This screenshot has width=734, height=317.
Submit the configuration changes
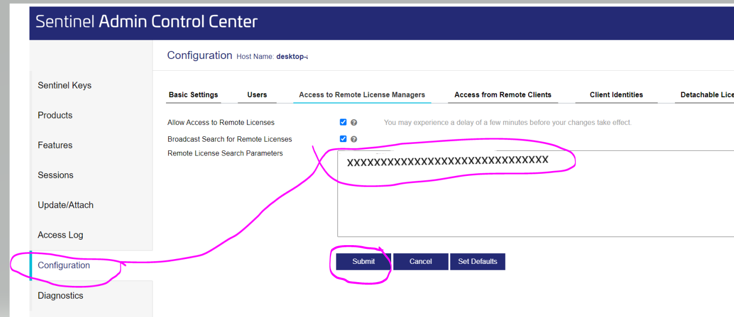click(x=364, y=262)
